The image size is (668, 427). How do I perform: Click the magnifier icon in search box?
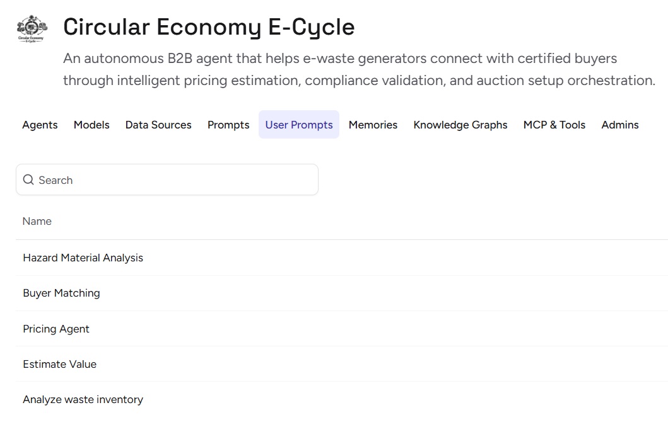pyautogui.click(x=28, y=180)
